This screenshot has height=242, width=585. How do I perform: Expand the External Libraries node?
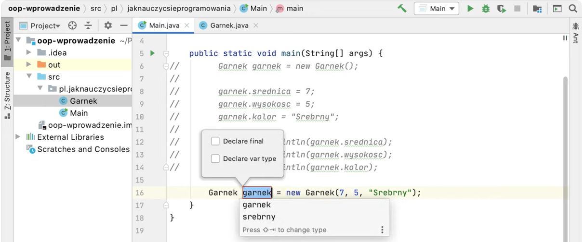click(18, 137)
